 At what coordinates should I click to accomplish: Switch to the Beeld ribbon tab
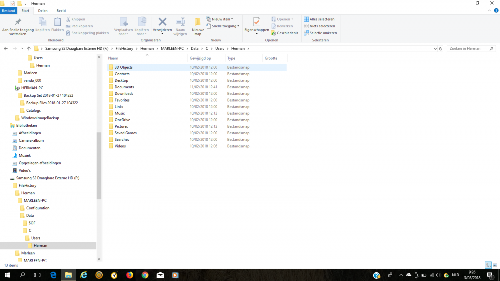point(61,10)
